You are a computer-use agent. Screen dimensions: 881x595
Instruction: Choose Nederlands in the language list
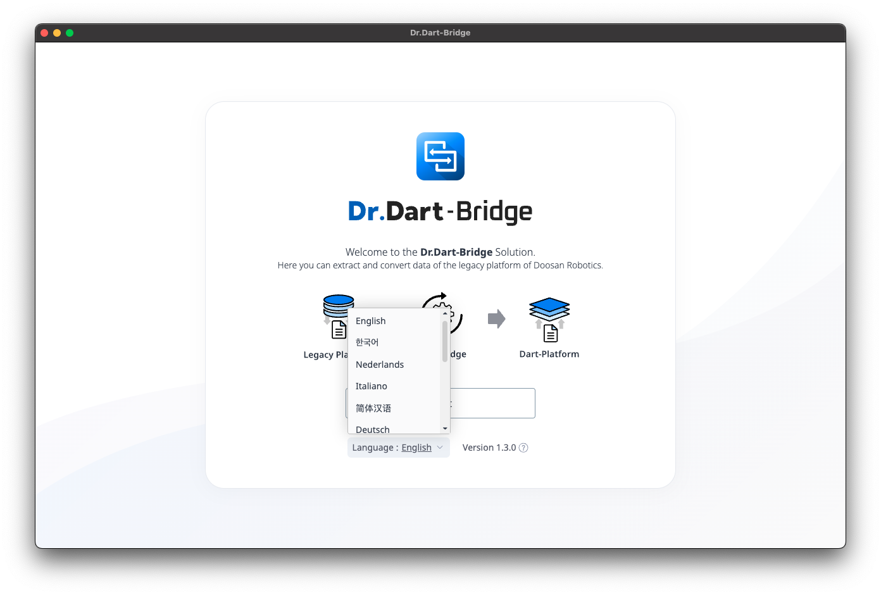pyautogui.click(x=380, y=365)
